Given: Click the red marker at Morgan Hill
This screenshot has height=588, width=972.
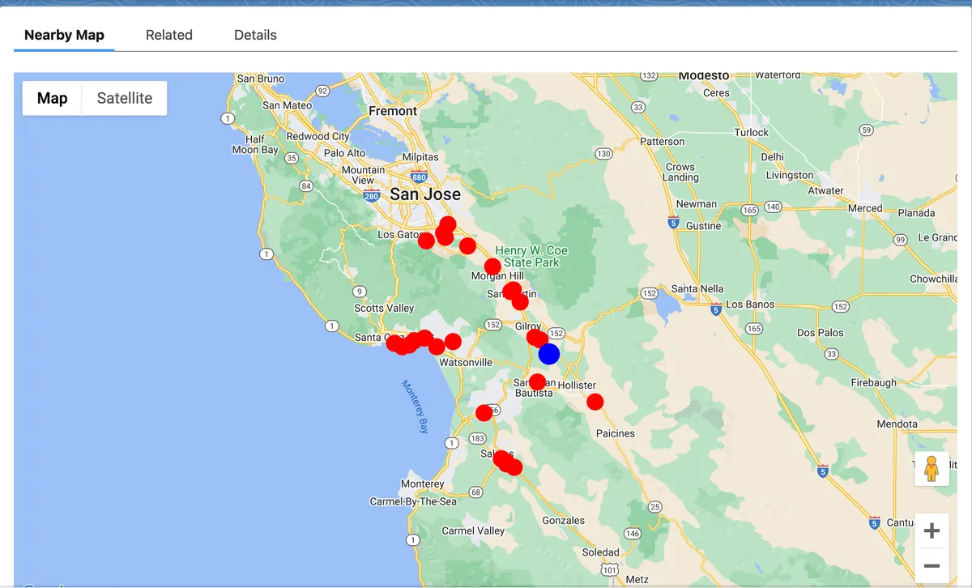Looking at the screenshot, I should click(x=492, y=266).
